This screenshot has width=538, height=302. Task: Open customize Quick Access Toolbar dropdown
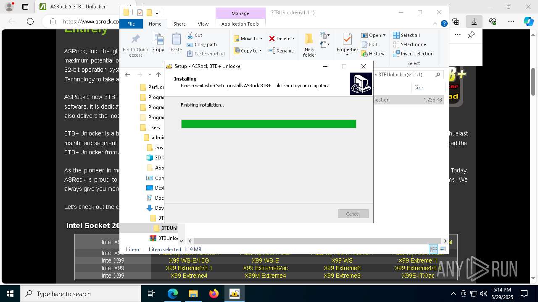[157, 13]
